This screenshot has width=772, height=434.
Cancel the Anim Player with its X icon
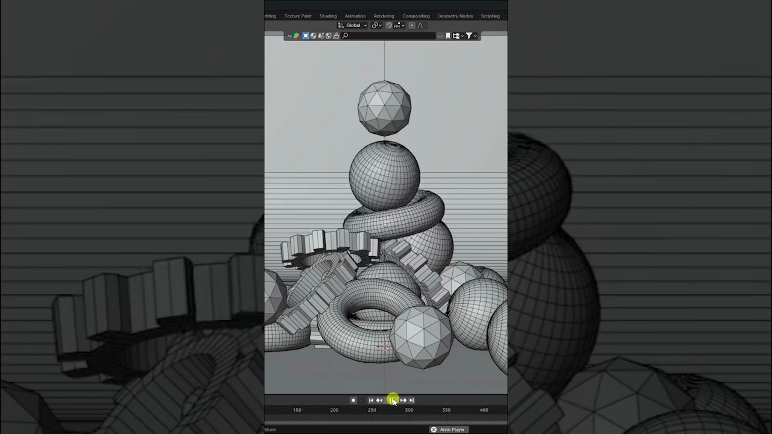[x=434, y=430]
